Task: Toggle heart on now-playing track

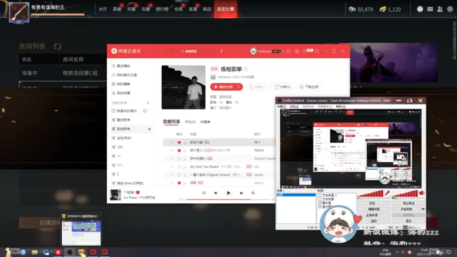Action: [138, 192]
